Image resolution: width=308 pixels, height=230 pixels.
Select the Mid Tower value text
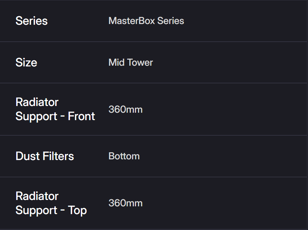[131, 63]
